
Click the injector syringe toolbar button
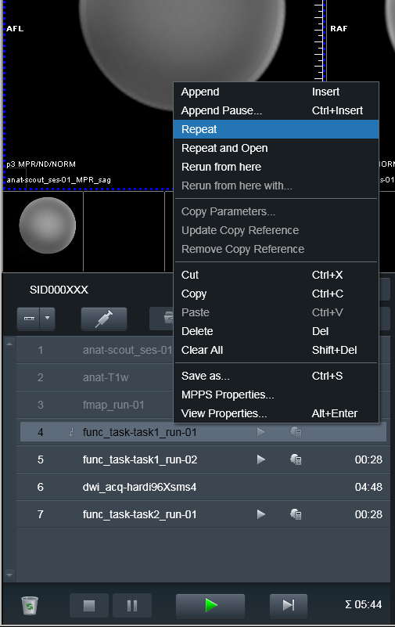coord(104,319)
